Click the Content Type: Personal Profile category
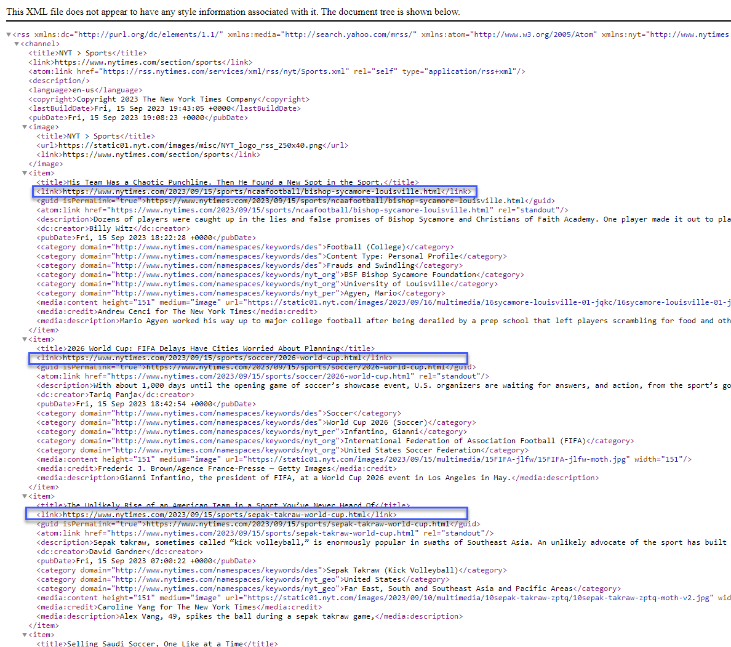The image size is (731, 647). tap(272, 257)
